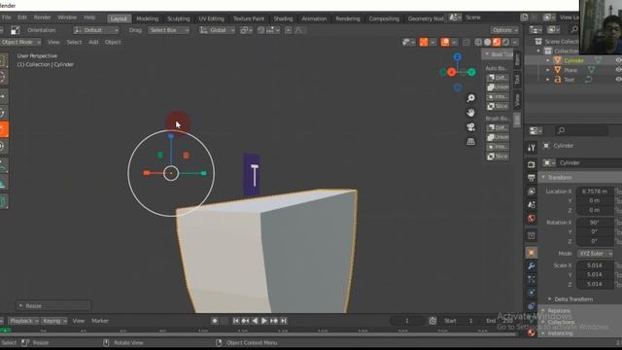Open the Physics properties tab icon

pos(532,293)
